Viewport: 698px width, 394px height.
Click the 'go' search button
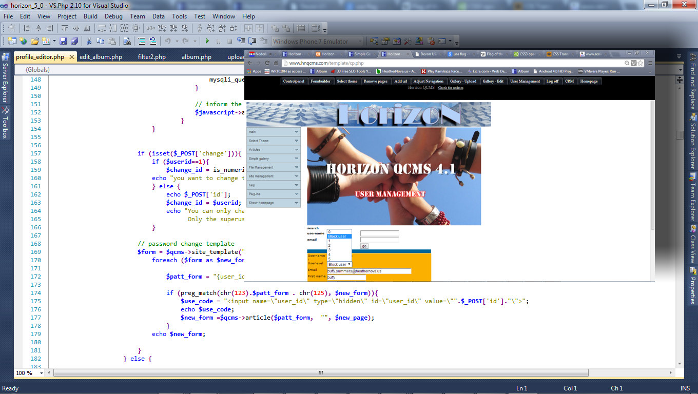pos(364,246)
